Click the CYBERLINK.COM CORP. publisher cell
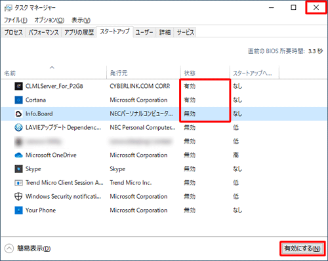Screen dimensions: 328x261 140,86
